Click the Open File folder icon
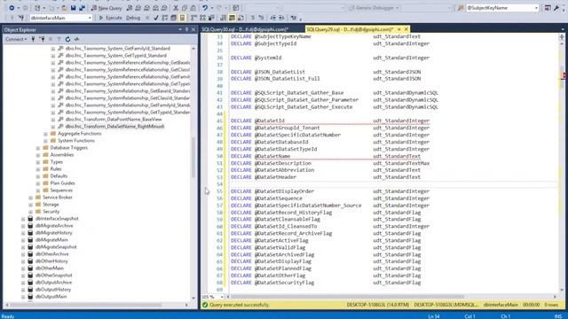The width and height of the screenshot is (568, 319). pyautogui.click(x=65, y=8)
